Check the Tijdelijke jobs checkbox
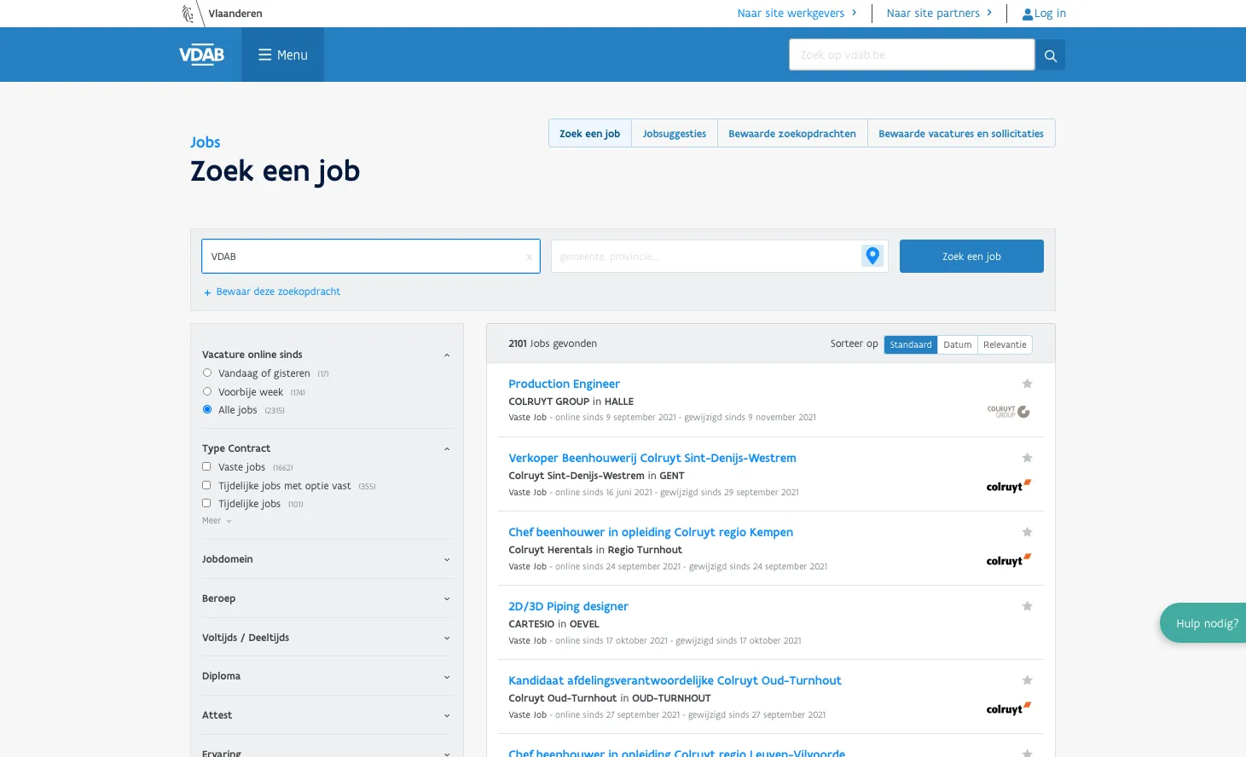 pyautogui.click(x=206, y=503)
